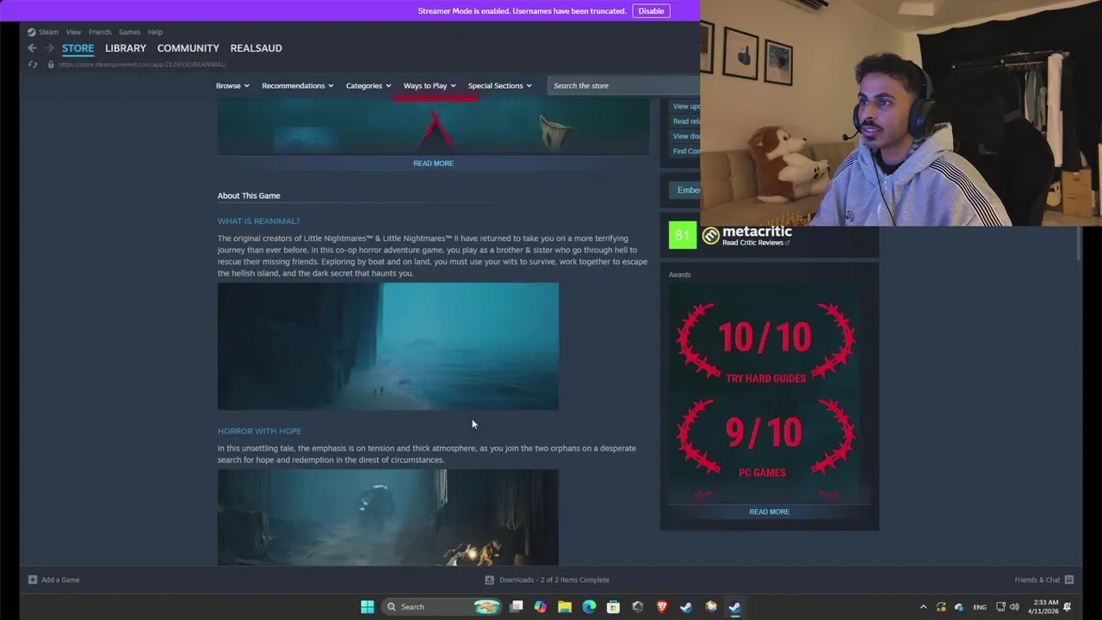Switch to the LIBRARY tab
This screenshot has width=1102, height=620.
tap(126, 48)
